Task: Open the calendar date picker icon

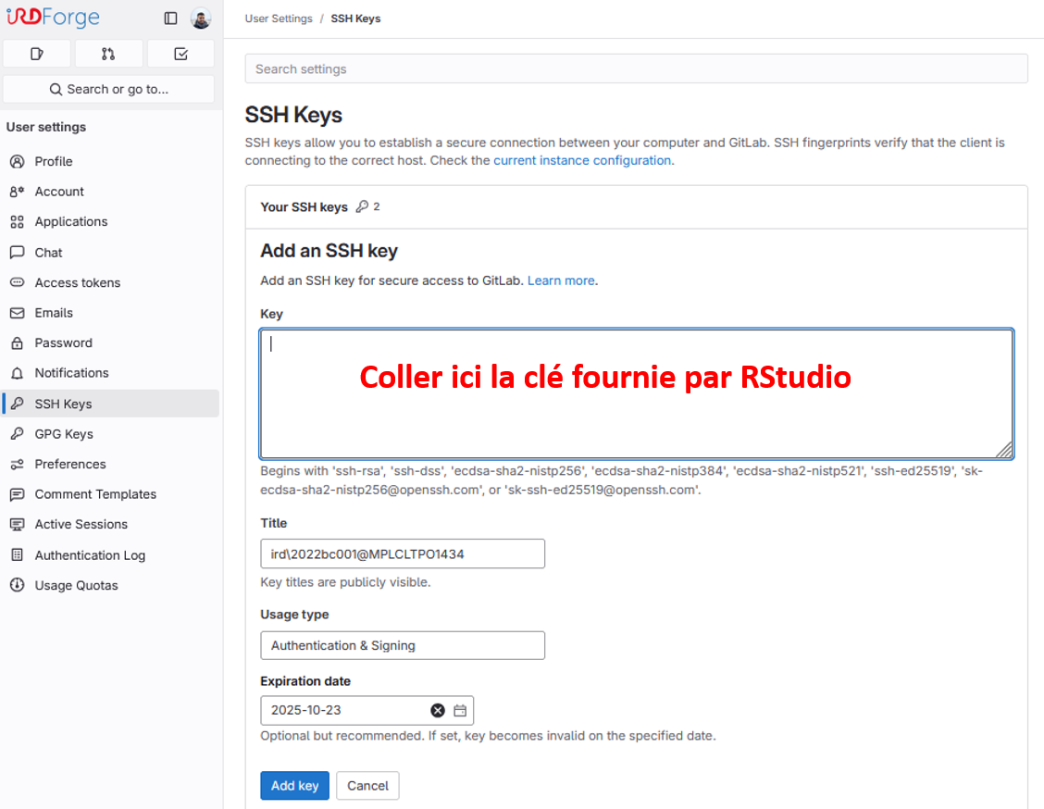Action: pos(460,711)
